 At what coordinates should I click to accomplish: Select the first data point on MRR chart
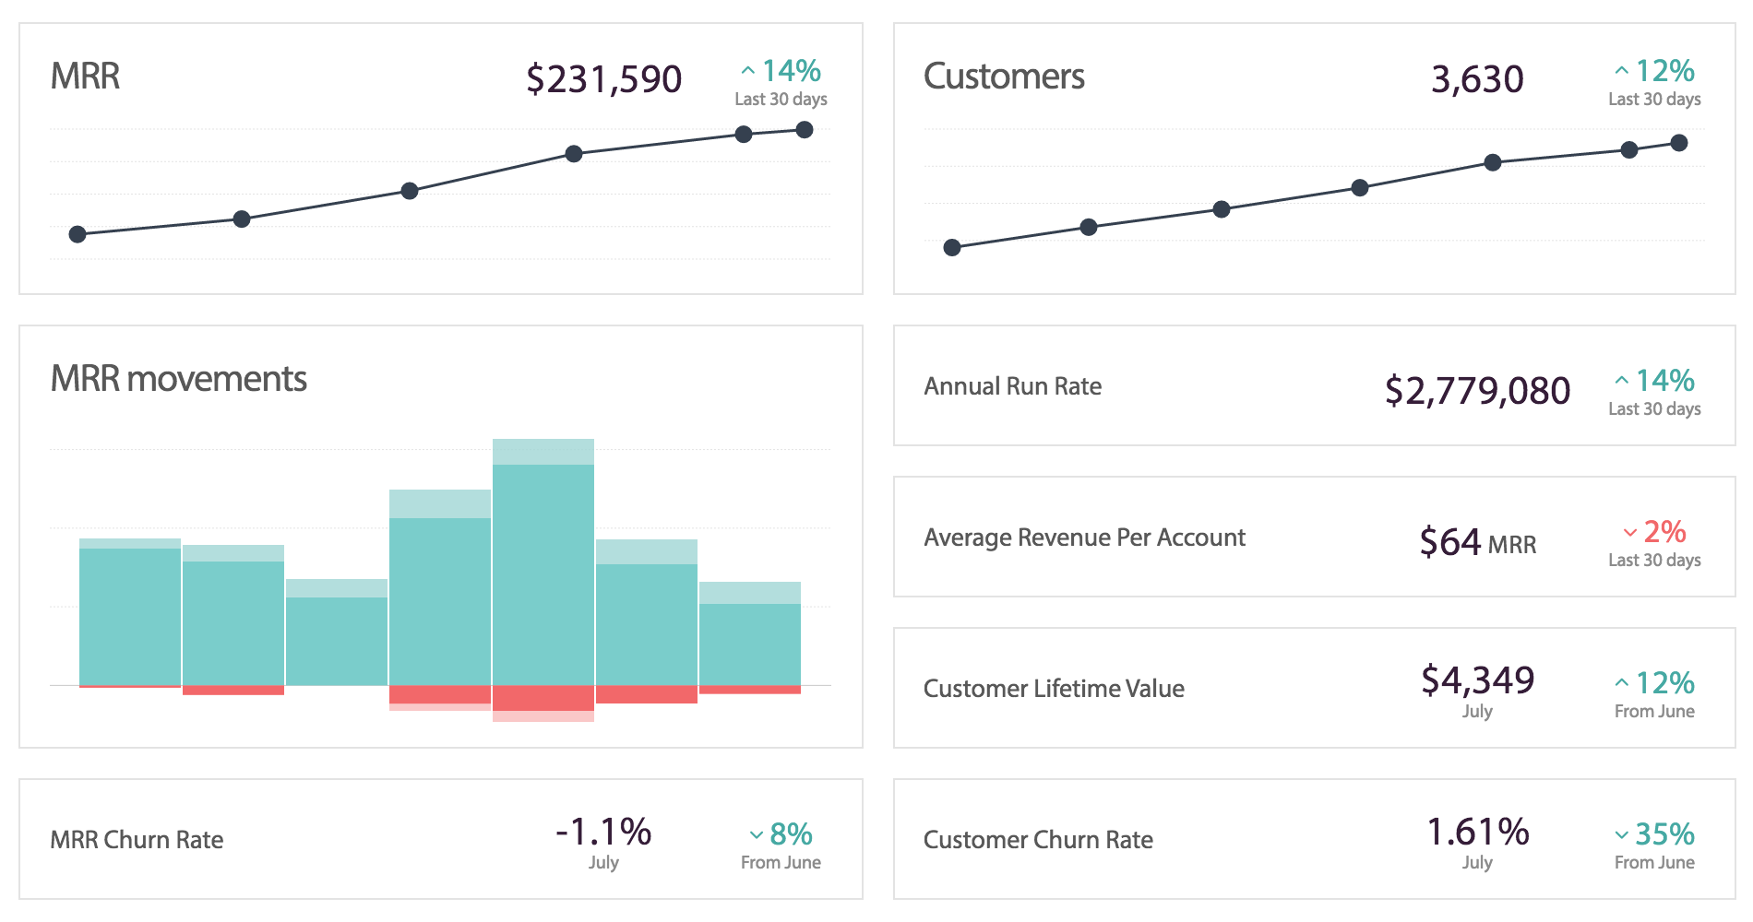click(x=78, y=234)
